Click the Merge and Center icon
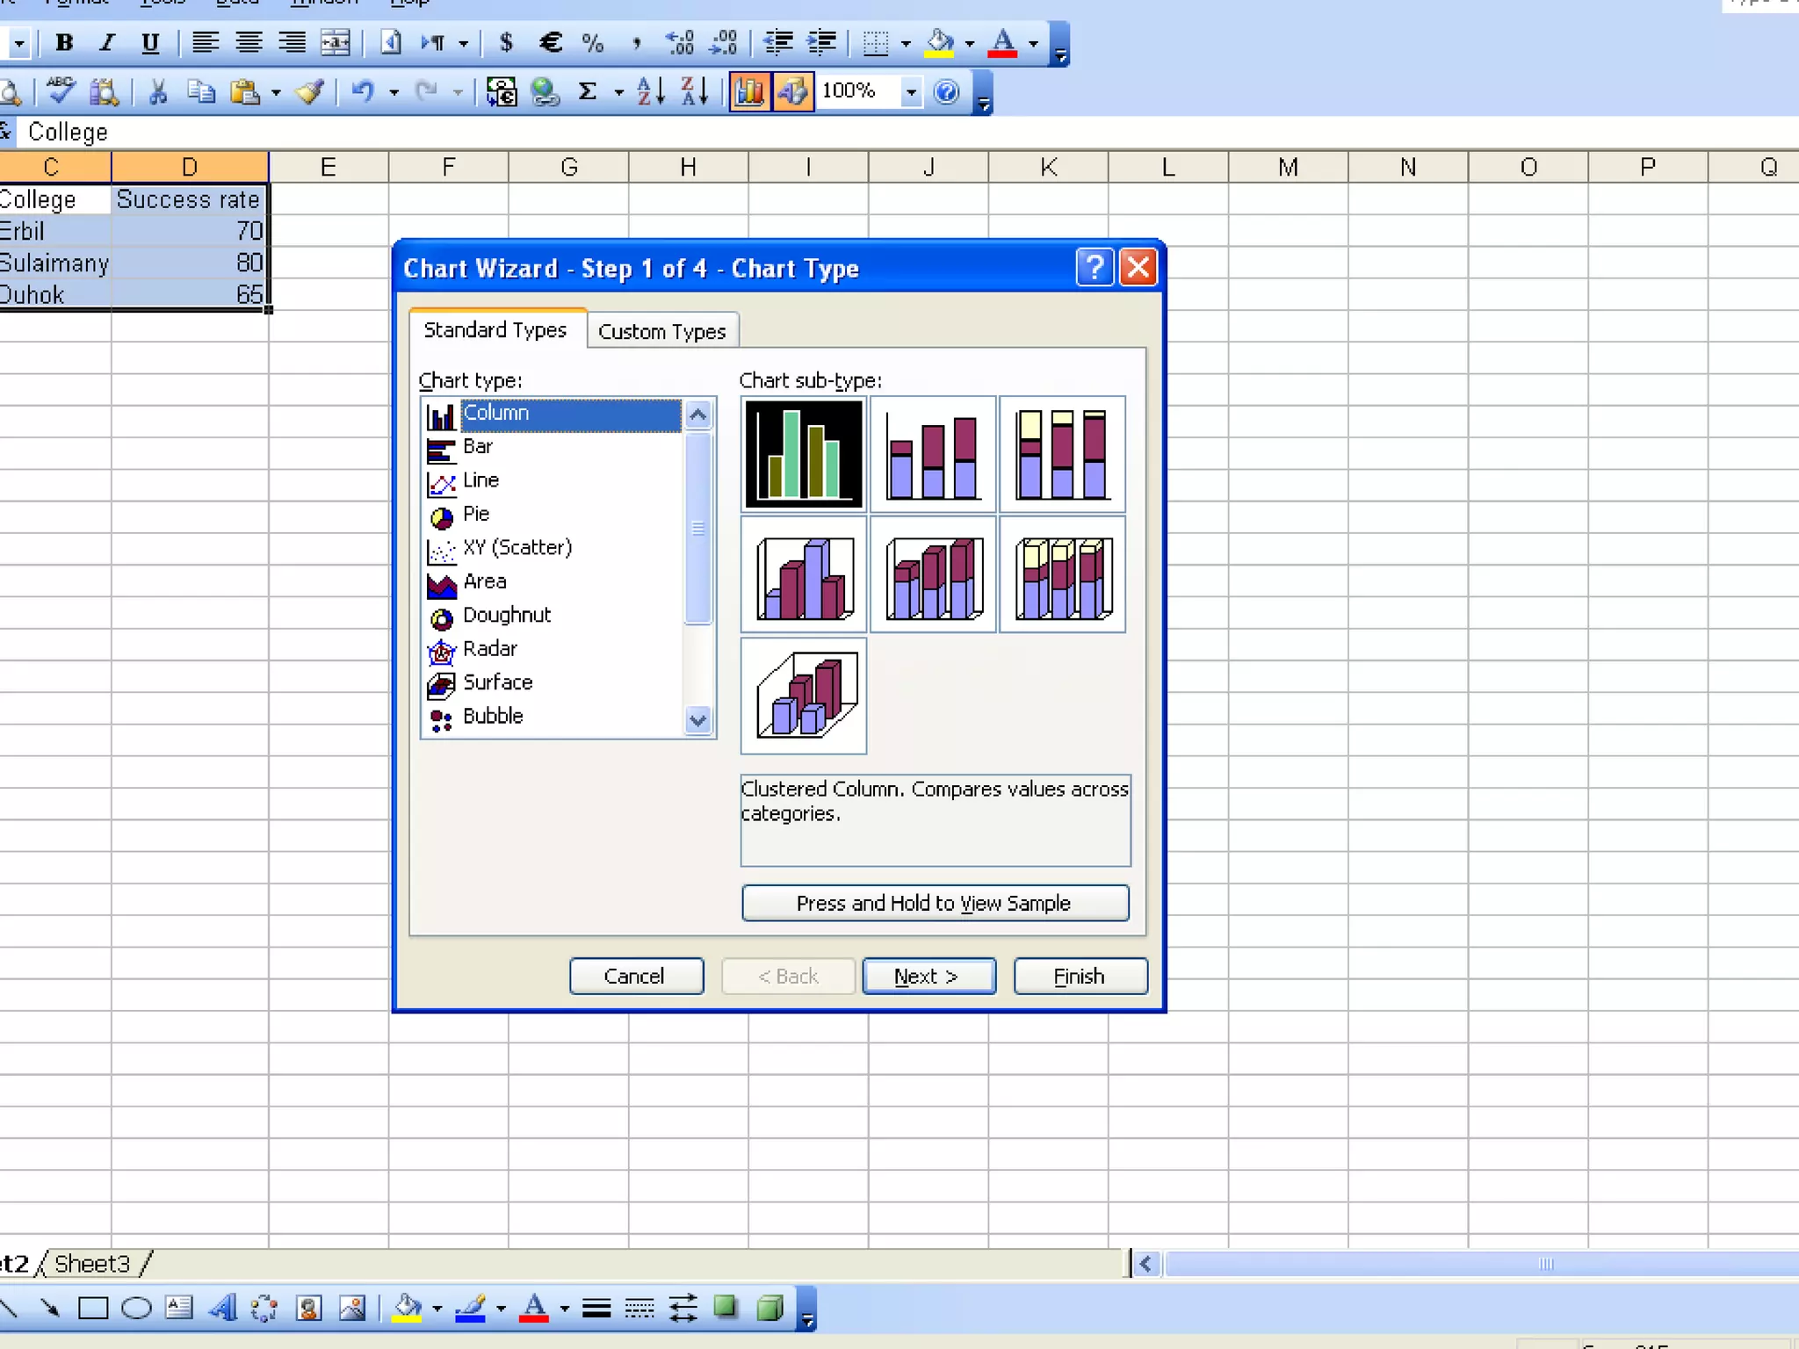The image size is (1799, 1349). 336,42
